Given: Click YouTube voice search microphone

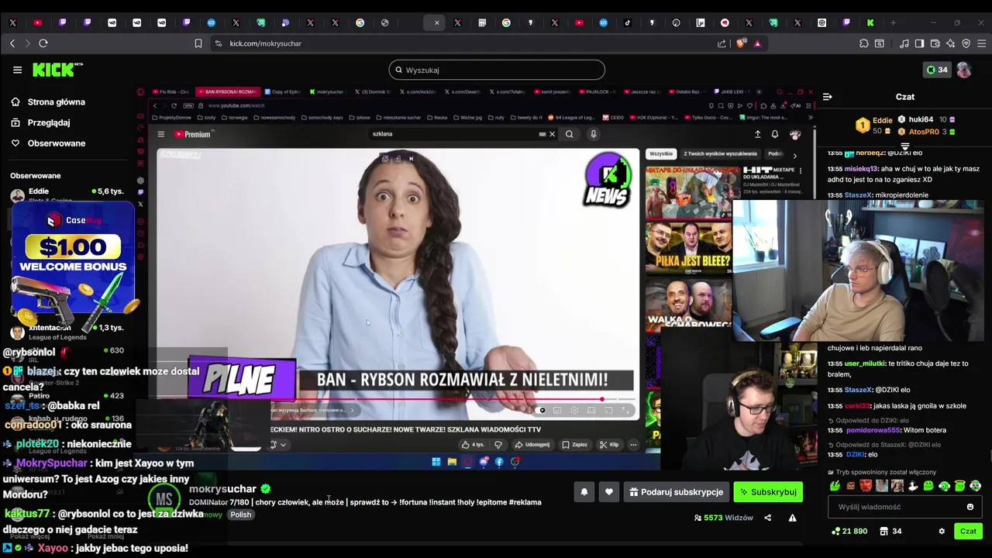Looking at the screenshot, I should click(593, 134).
